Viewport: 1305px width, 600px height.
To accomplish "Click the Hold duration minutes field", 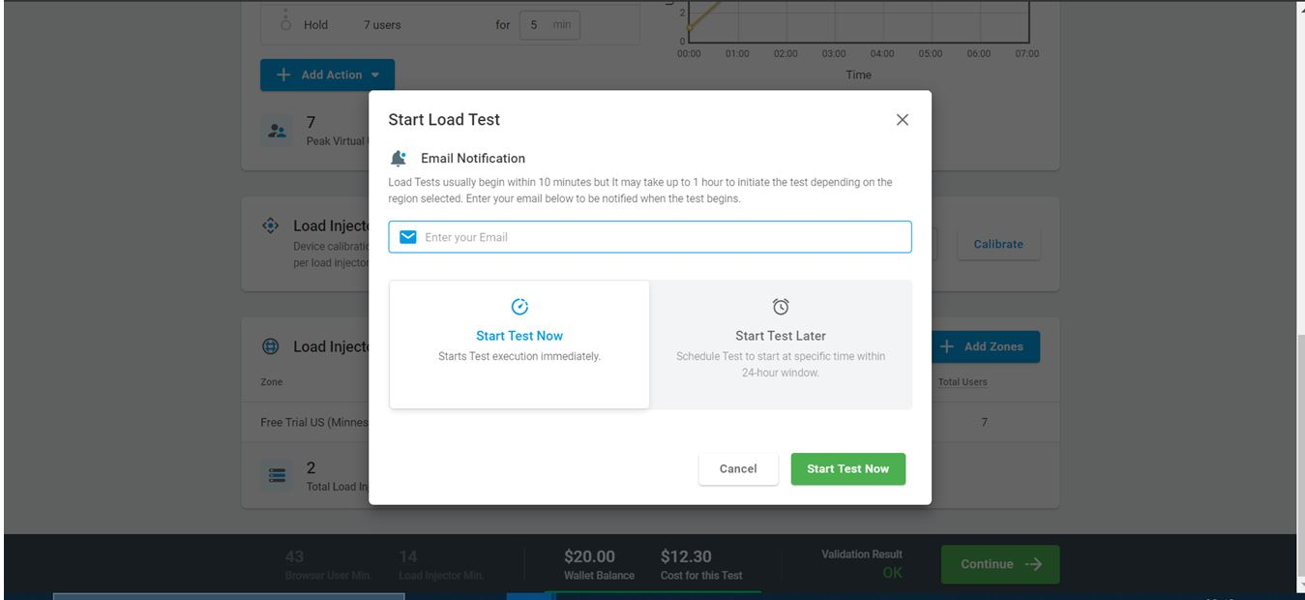I will tap(549, 25).
